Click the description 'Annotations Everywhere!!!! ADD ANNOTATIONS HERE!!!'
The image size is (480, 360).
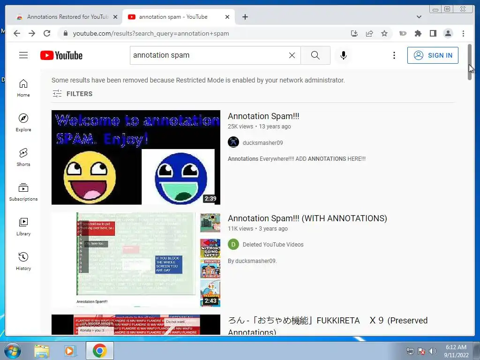pos(297,159)
